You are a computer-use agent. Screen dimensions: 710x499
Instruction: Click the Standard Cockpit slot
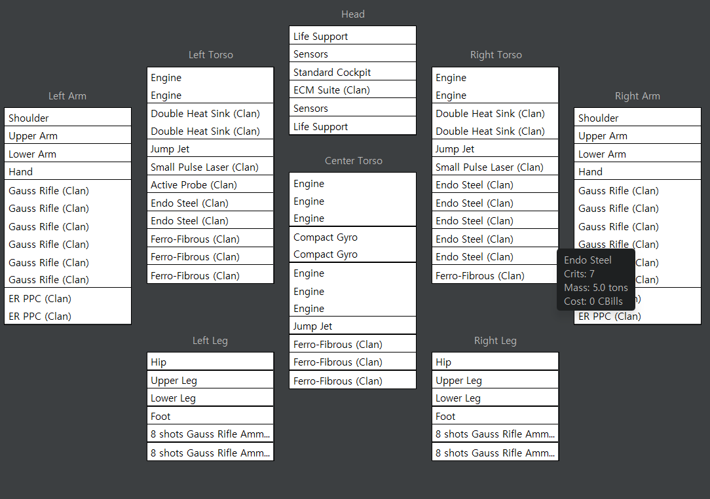point(352,72)
